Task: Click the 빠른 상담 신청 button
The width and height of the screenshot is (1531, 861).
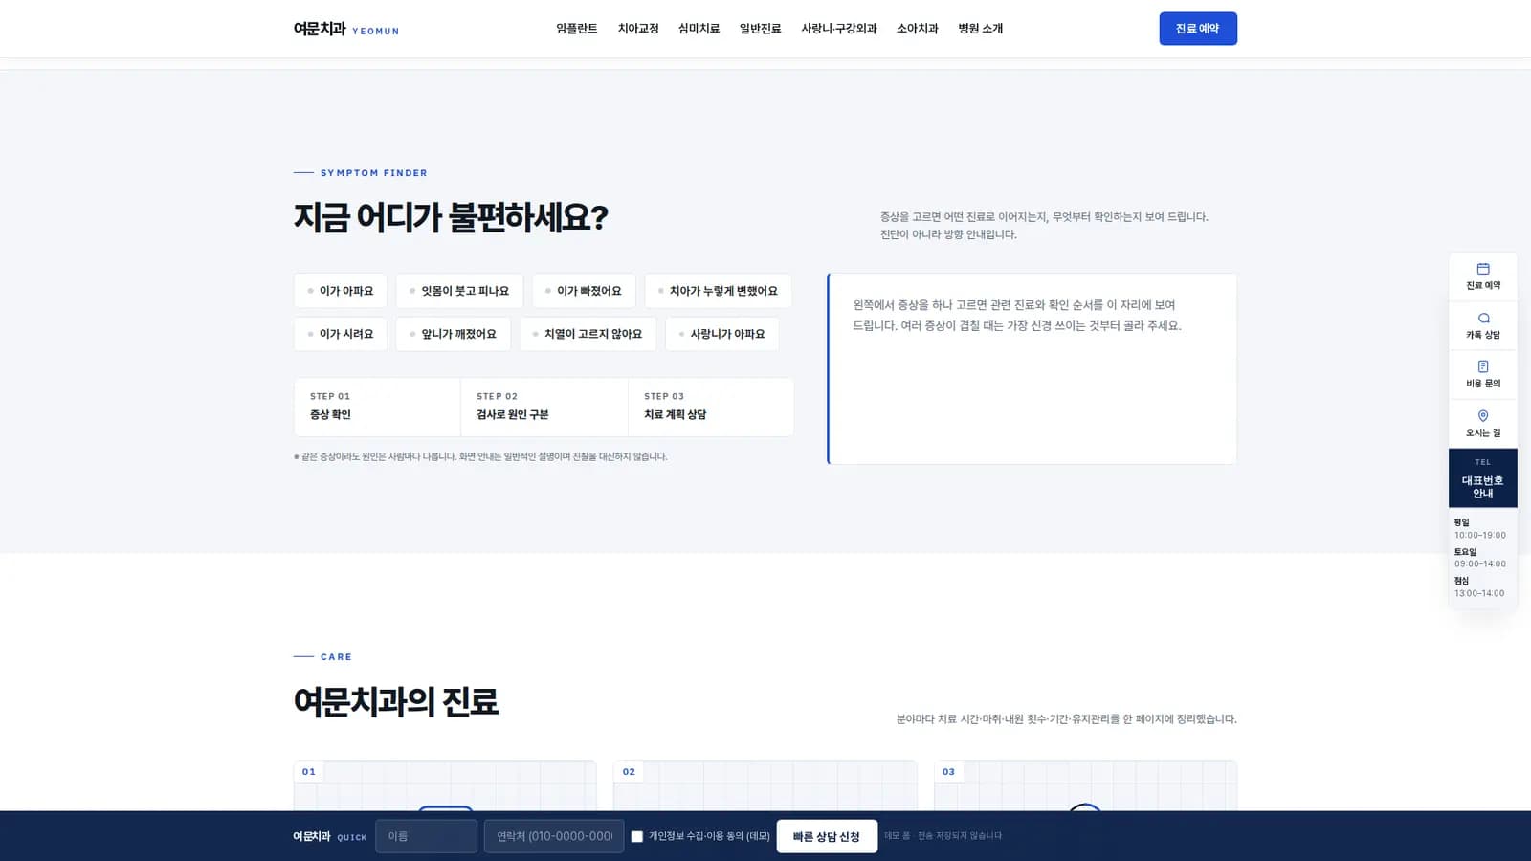Action: pyautogui.click(x=827, y=836)
